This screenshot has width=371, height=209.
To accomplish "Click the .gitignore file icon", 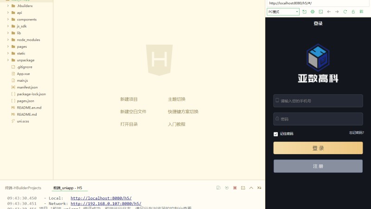I will coord(13,67).
